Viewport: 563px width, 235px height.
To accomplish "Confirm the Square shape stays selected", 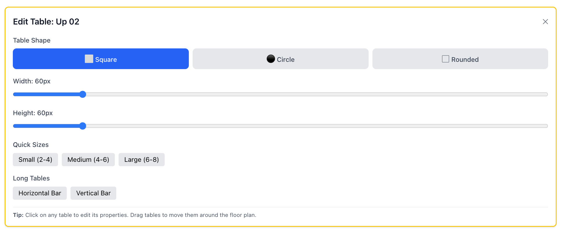I will pos(101,59).
